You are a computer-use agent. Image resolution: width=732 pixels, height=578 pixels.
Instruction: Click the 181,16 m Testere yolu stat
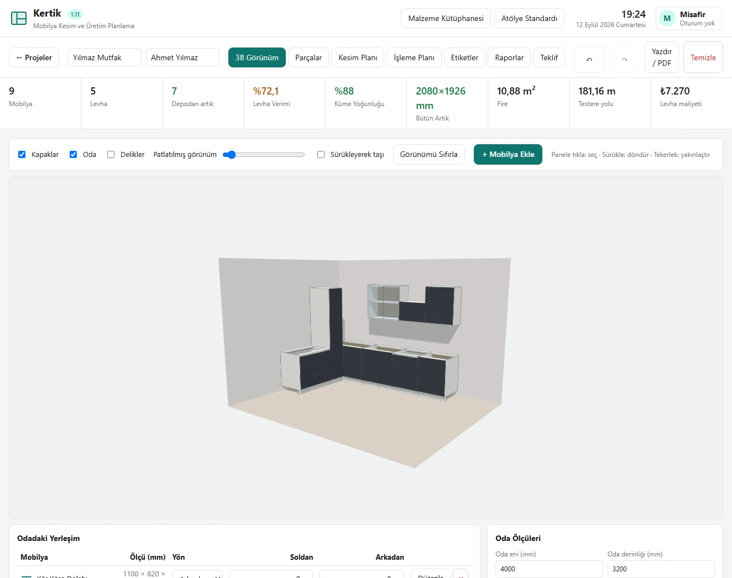[610, 103]
